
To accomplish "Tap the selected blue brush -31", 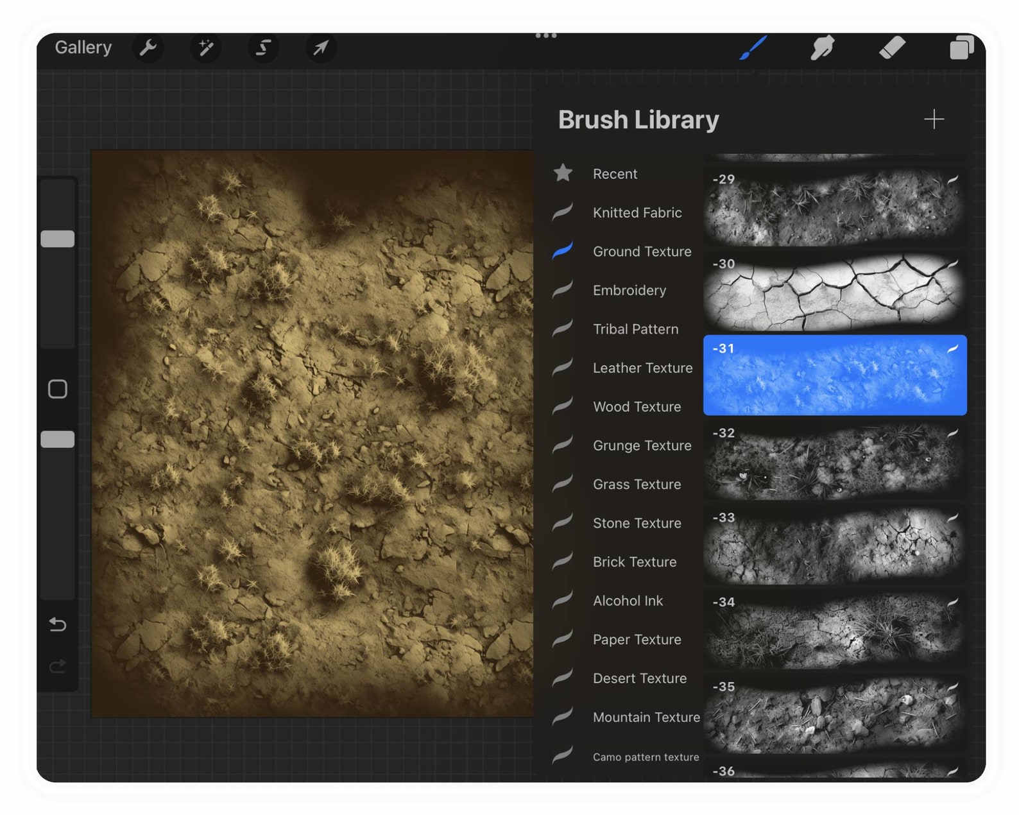I will pyautogui.click(x=835, y=375).
